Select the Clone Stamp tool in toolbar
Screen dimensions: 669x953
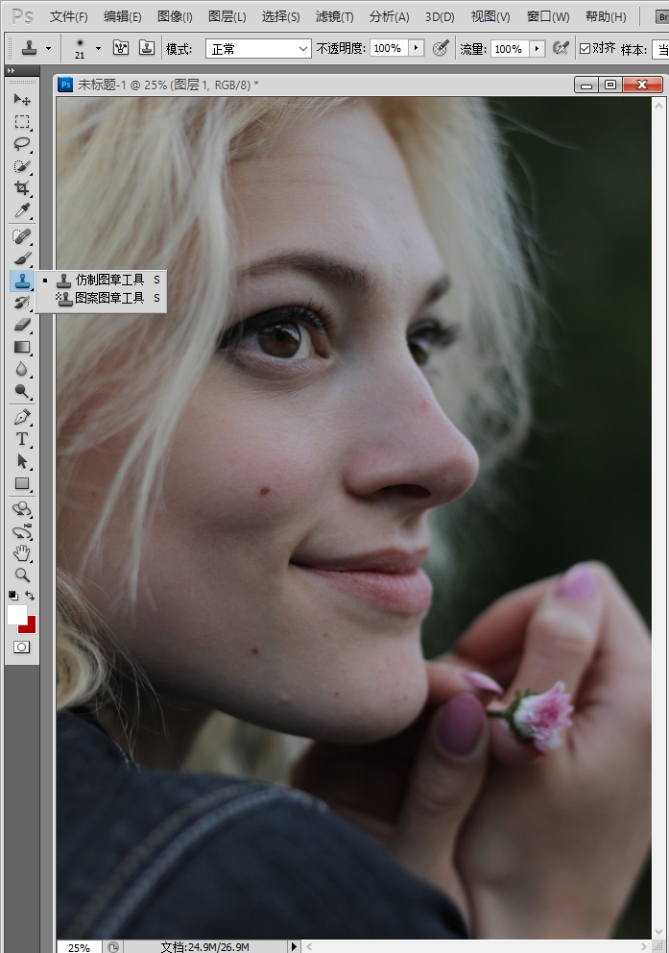click(x=22, y=281)
